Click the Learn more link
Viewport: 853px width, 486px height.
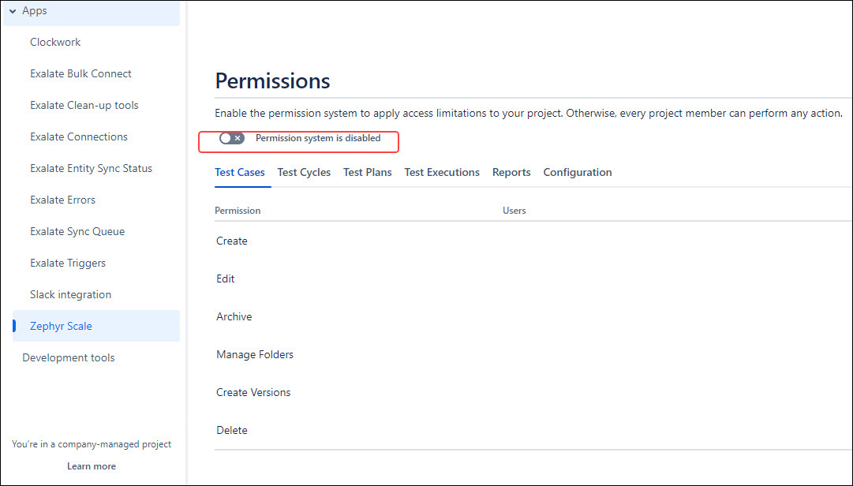coord(91,465)
